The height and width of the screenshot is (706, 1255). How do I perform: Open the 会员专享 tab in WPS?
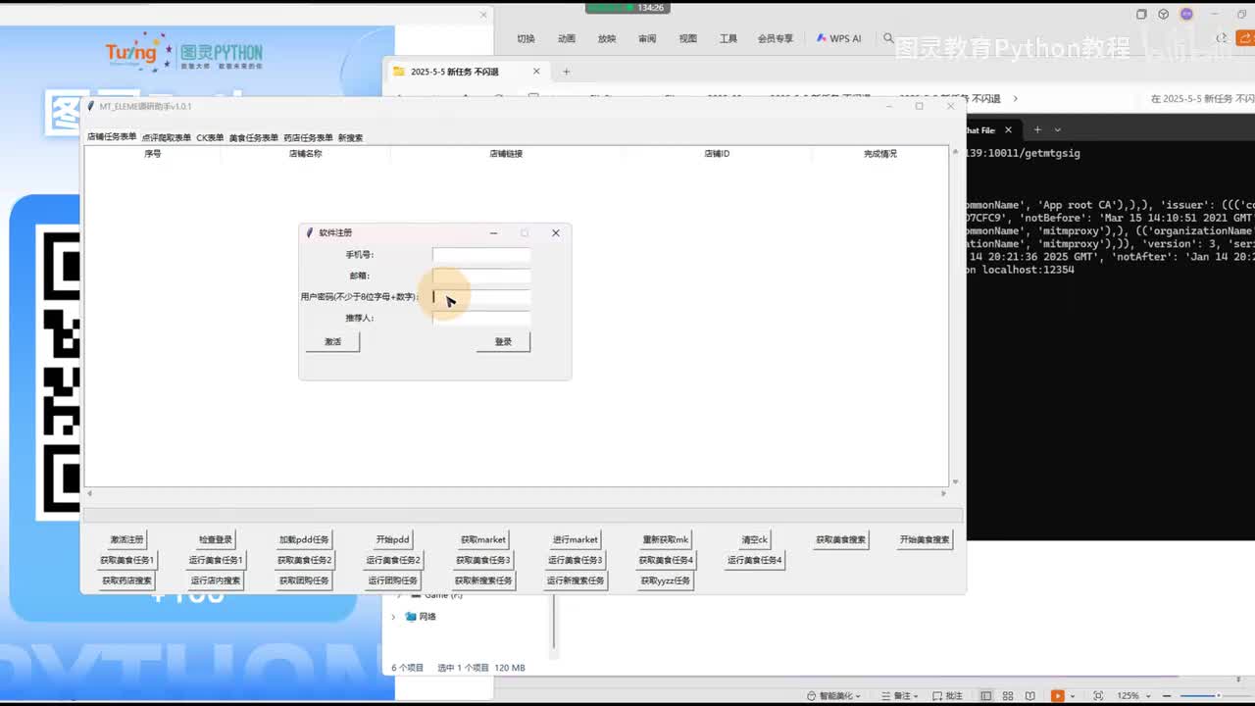click(775, 39)
